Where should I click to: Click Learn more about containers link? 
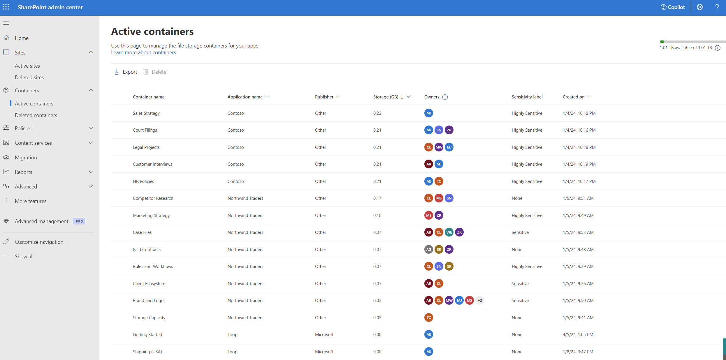click(x=143, y=52)
